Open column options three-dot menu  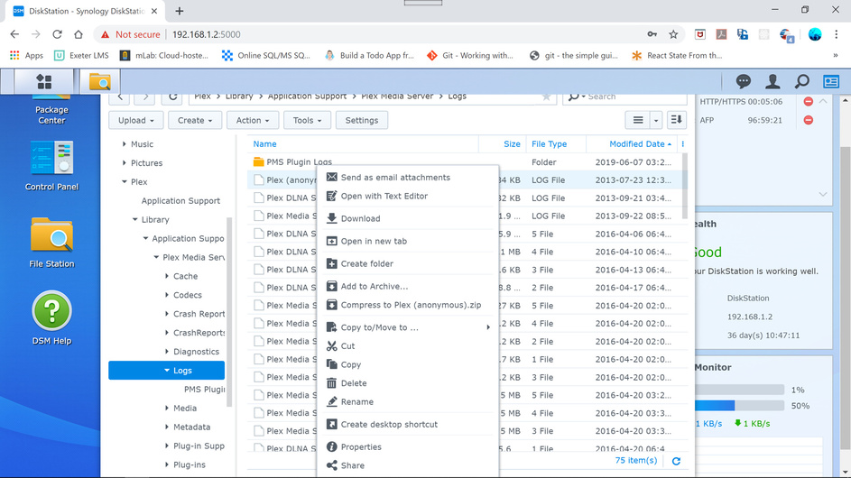[683, 143]
